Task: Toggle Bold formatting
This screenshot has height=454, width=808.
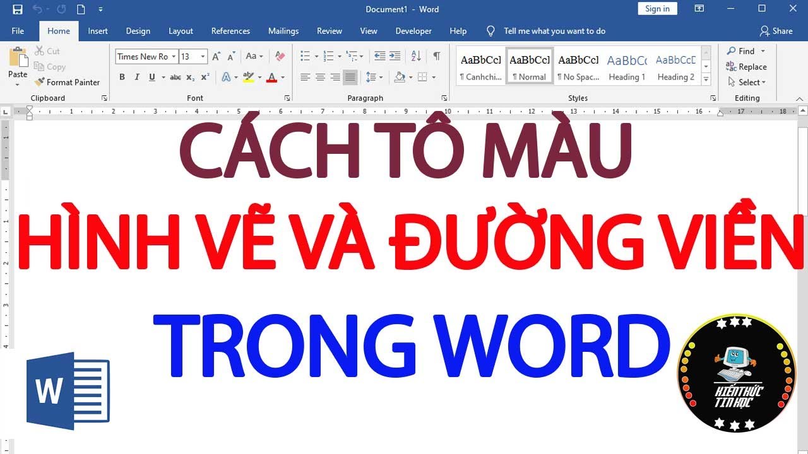Action: pos(122,77)
